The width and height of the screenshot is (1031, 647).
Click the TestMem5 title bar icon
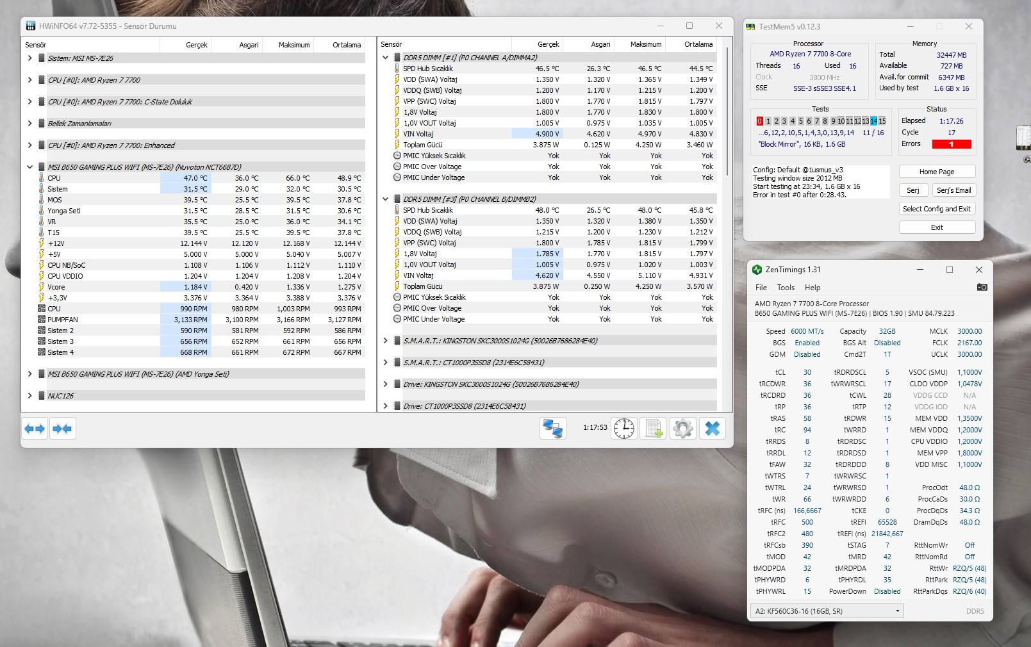tap(751, 26)
